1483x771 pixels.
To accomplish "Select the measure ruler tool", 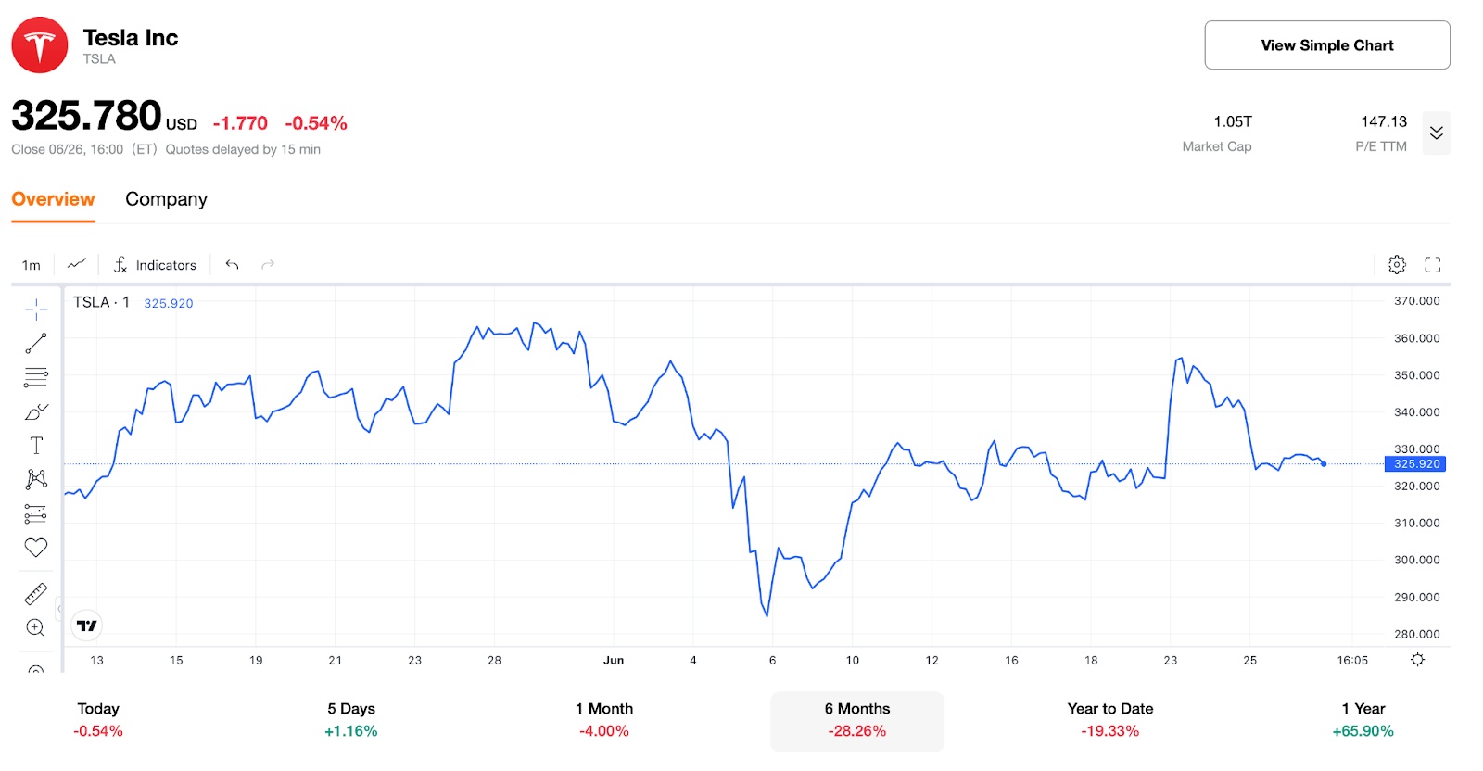I will pos(35,594).
